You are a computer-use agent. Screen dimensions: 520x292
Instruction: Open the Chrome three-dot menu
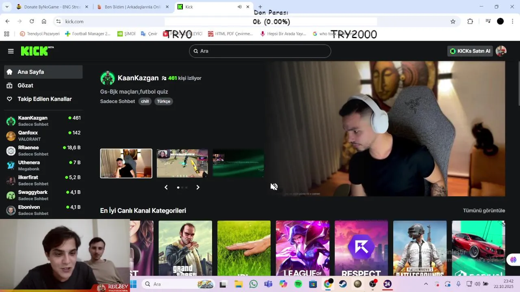click(513, 21)
